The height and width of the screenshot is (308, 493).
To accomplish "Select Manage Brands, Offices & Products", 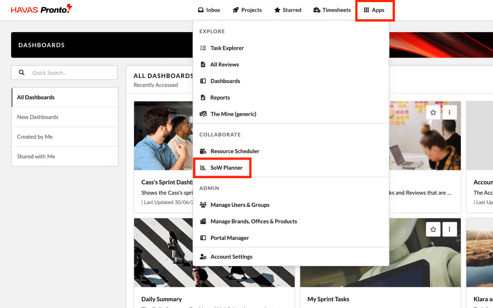I will click(291, 221).
